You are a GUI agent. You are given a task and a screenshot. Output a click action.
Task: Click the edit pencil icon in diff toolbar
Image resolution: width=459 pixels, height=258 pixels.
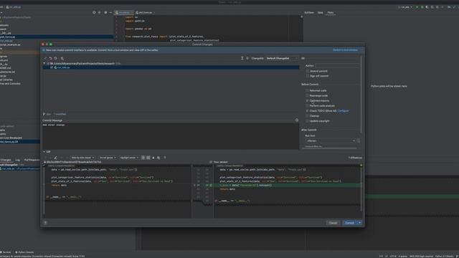[55, 158]
